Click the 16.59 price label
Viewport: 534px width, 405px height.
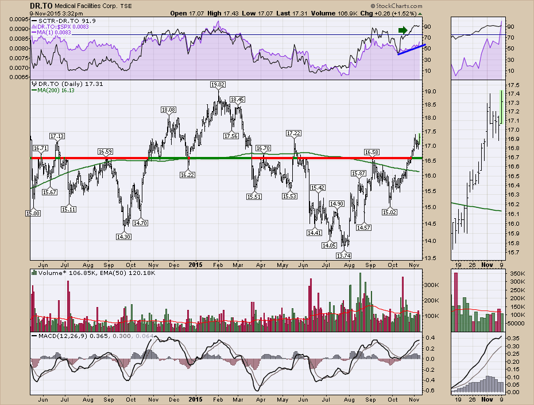click(x=106, y=152)
